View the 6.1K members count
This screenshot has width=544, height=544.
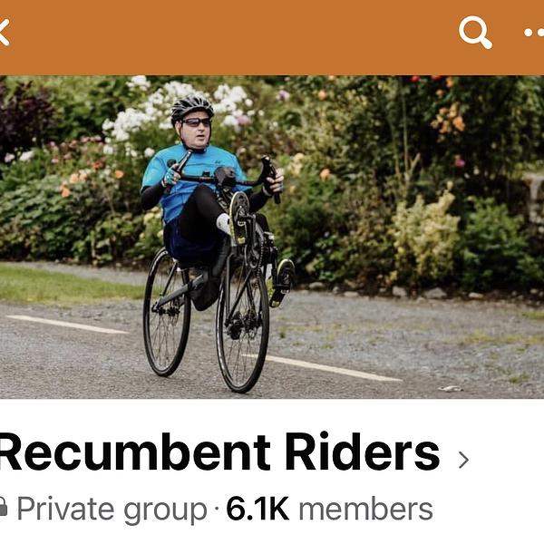(257, 509)
